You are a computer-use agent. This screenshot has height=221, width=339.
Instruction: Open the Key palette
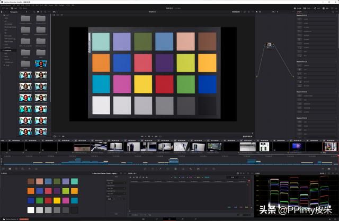(x=198, y=169)
